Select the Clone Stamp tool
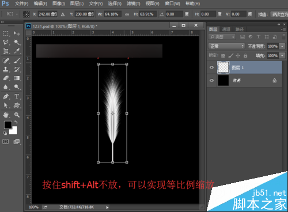The width and height of the screenshot is (288, 212). tap(6, 69)
